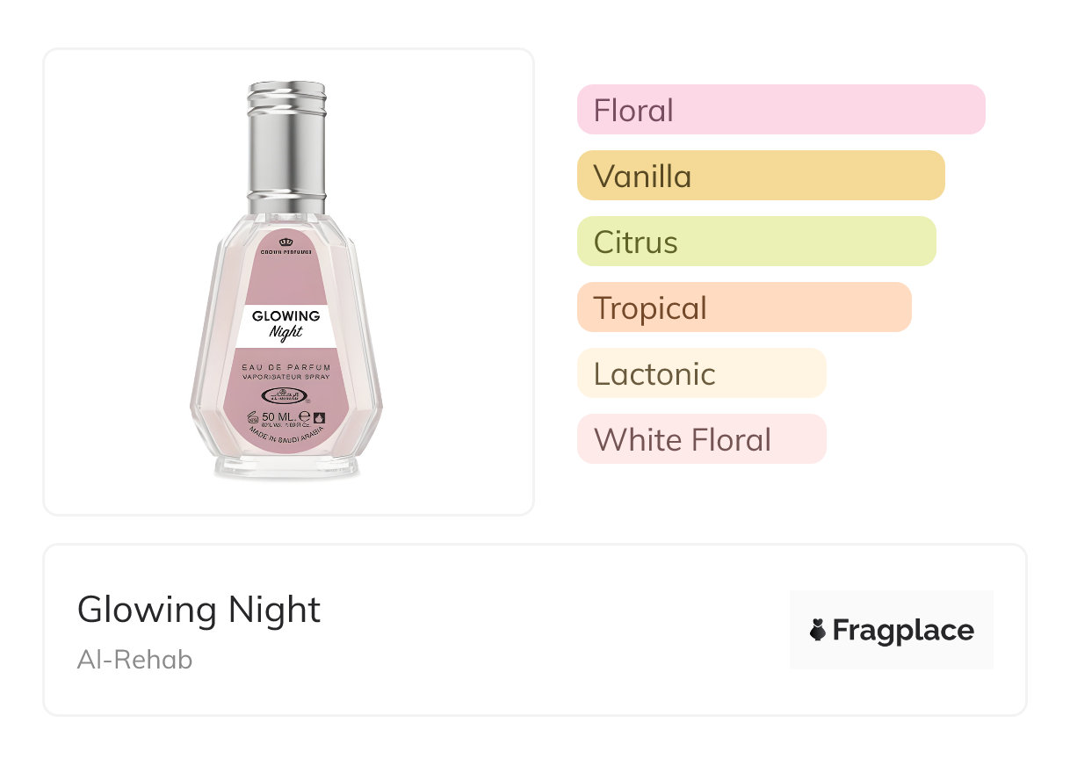Open the Al-Rehab brand link
The height and width of the screenshot is (759, 1070).
[x=134, y=660]
